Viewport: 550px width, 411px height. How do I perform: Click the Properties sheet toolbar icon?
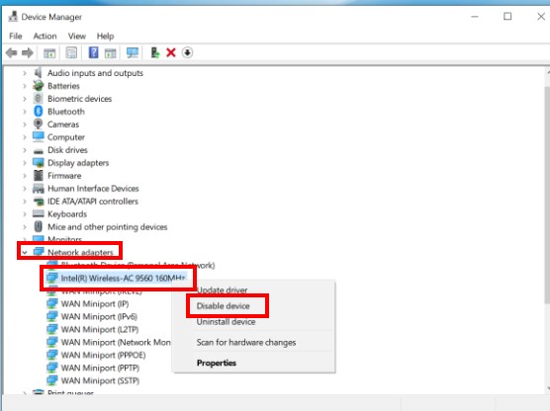point(71,53)
